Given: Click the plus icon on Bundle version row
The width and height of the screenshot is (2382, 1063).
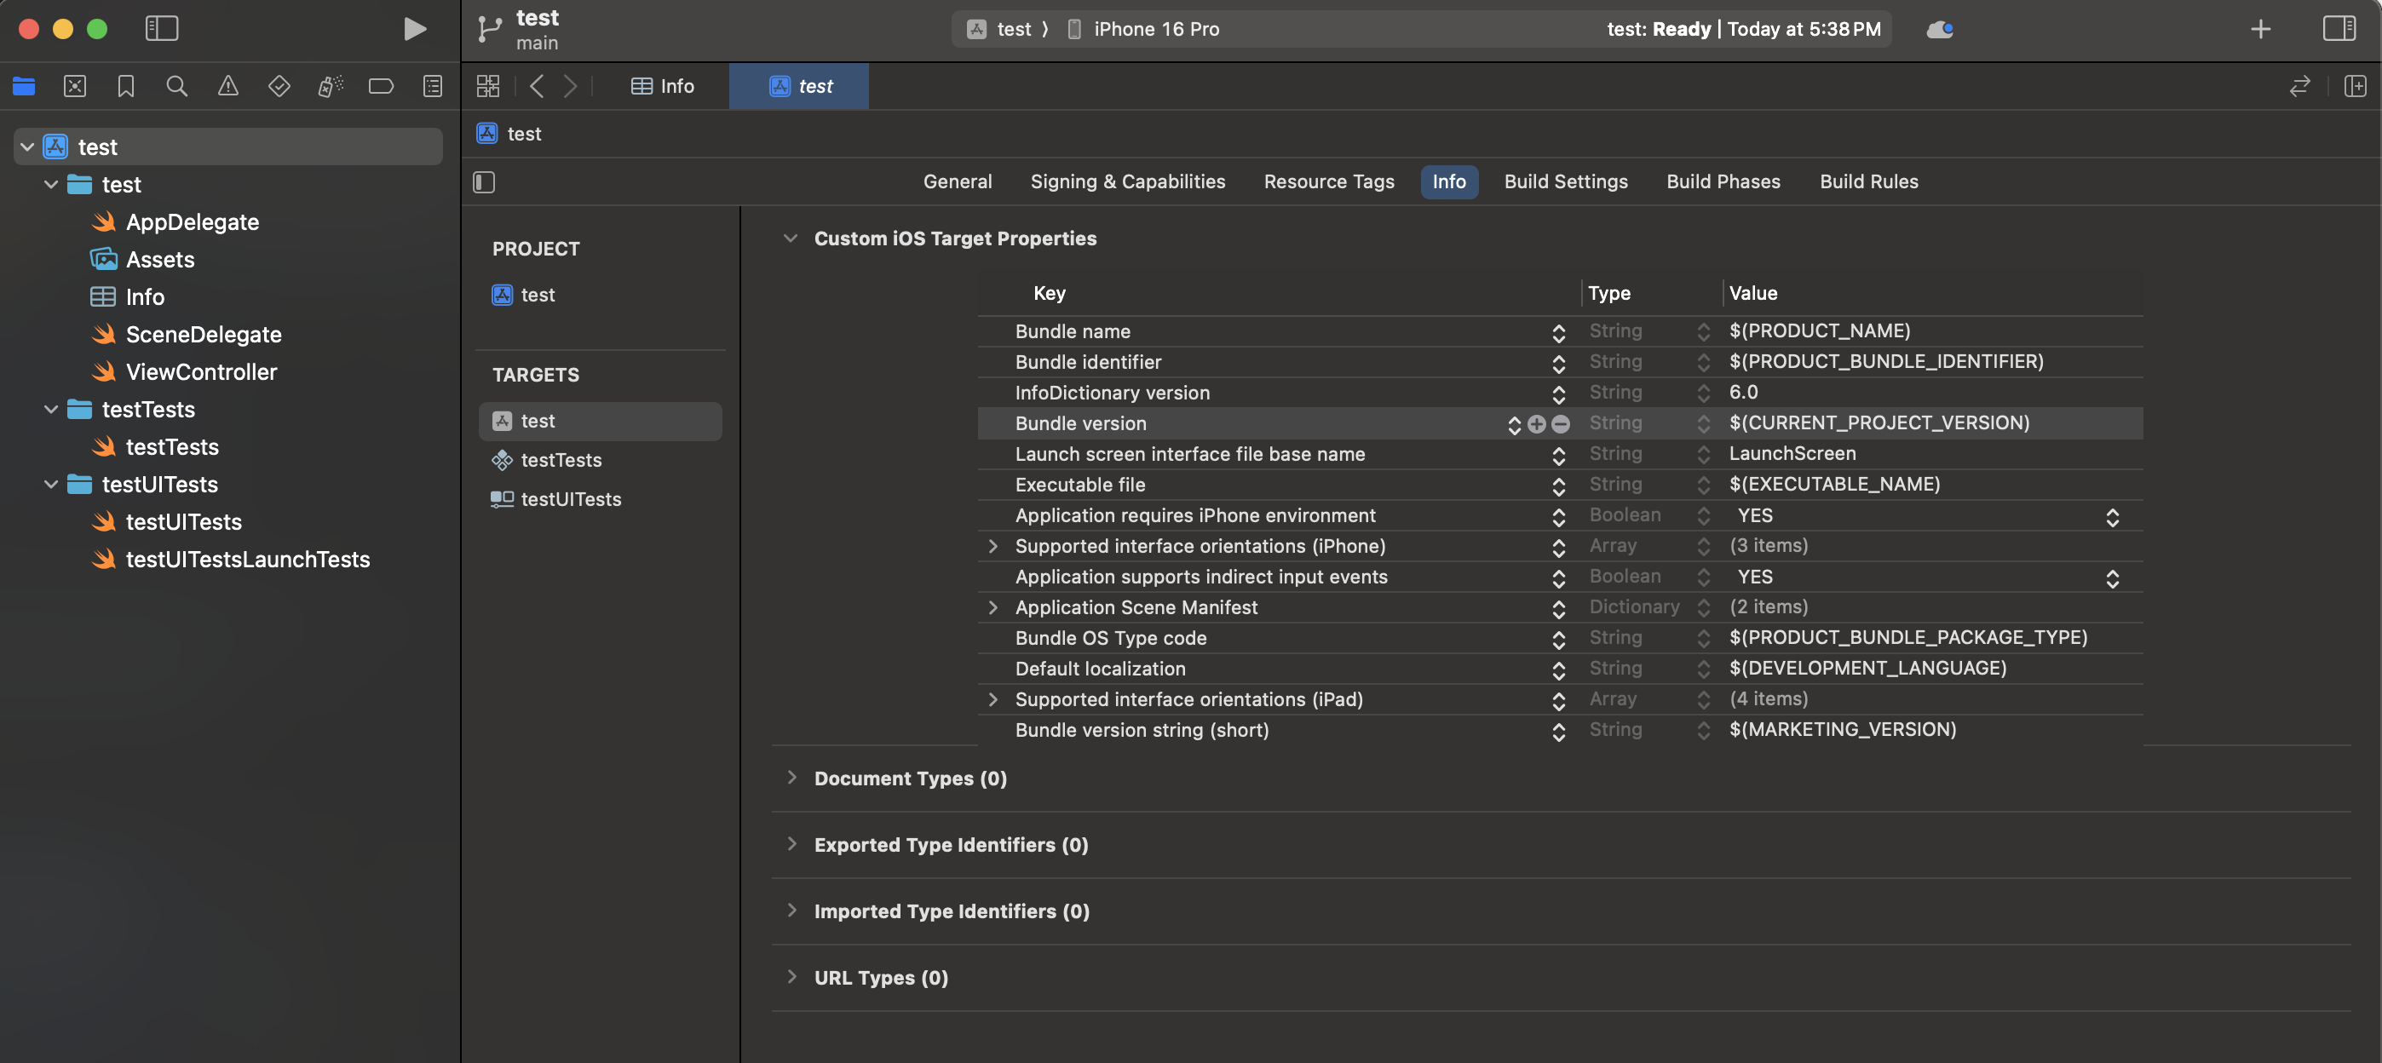Looking at the screenshot, I should tap(1536, 423).
